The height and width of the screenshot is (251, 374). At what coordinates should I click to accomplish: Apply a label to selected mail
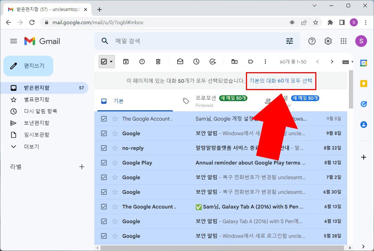(x=251, y=62)
